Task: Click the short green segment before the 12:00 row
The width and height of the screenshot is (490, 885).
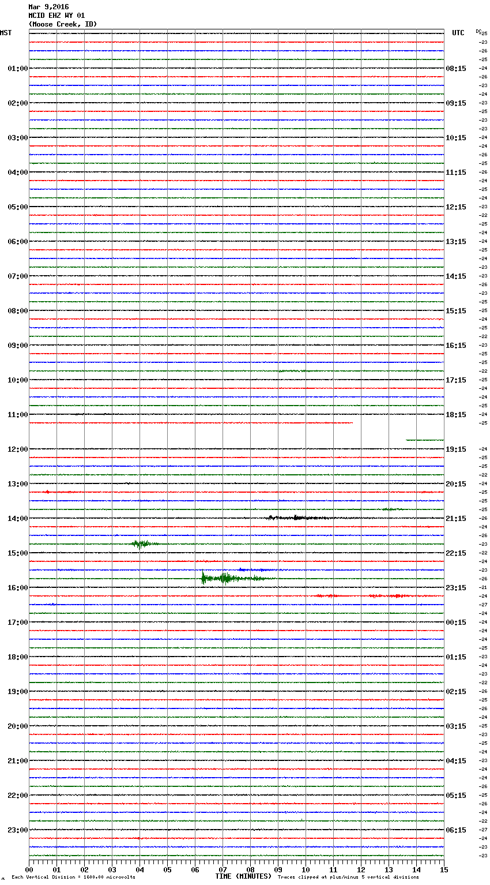Action: pyautogui.click(x=425, y=440)
